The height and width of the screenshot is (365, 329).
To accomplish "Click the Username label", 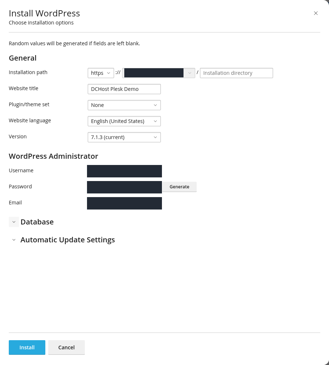I will tap(21, 170).
